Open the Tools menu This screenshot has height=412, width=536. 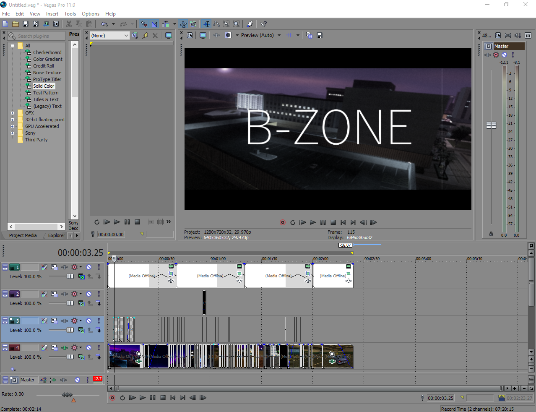pyautogui.click(x=70, y=14)
